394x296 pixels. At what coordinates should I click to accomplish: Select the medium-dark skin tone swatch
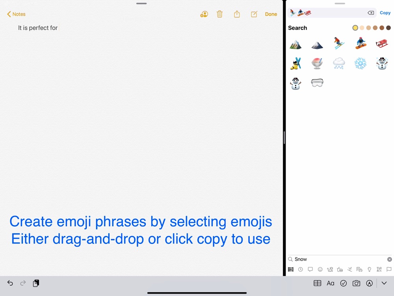pyautogui.click(x=382, y=28)
